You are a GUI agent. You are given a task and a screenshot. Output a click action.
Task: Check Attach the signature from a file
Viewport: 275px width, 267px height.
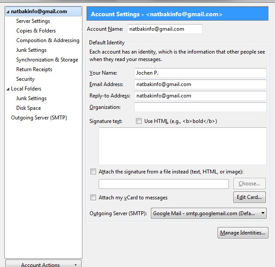[93, 171]
